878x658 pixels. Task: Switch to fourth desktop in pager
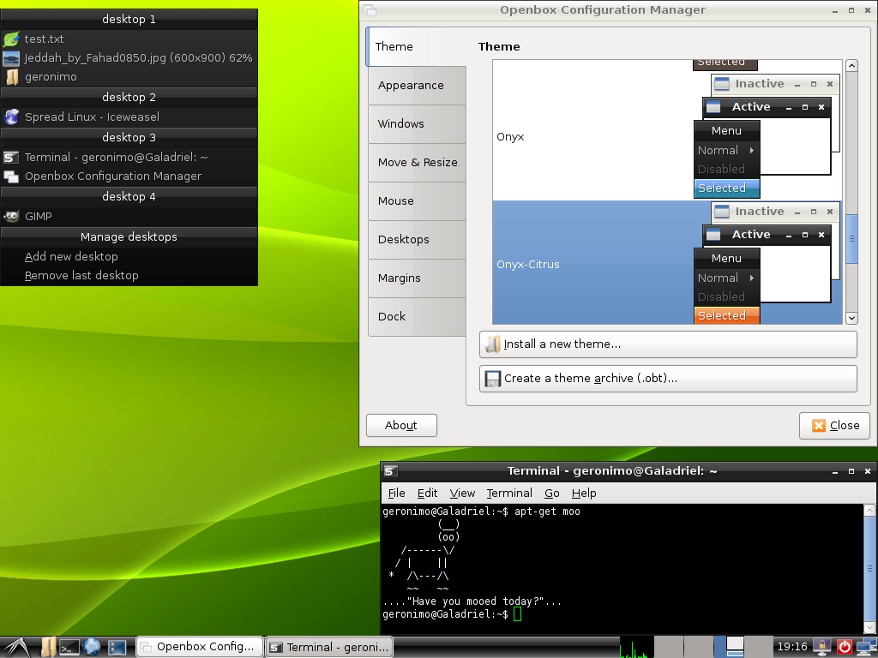[759, 647]
